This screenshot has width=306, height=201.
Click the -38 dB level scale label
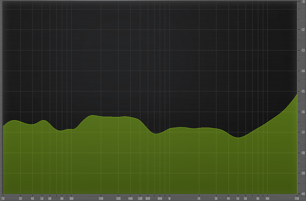point(303,153)
